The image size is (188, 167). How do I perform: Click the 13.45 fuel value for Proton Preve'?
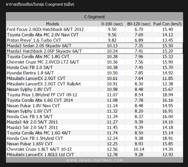tap(168, 40)
